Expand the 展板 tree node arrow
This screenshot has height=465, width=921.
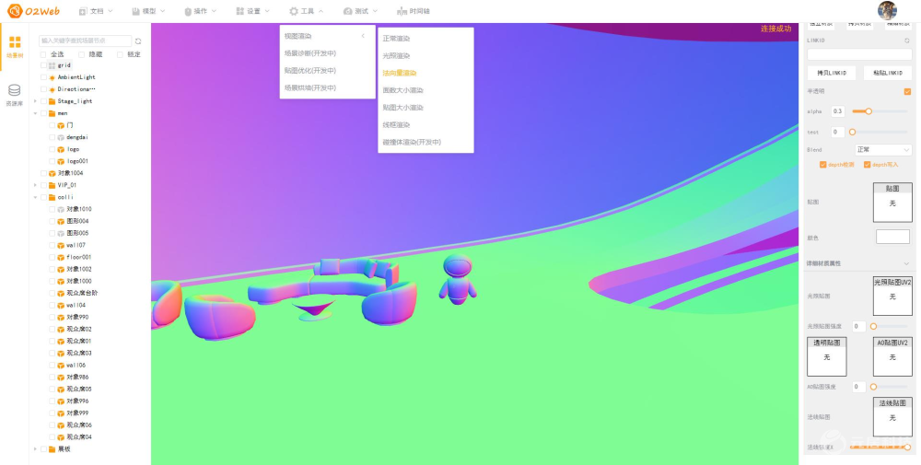click(36, 449)
